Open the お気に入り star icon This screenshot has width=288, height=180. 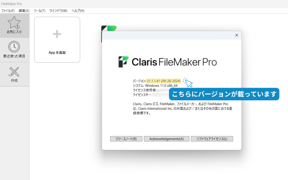[x=14, y=23]
